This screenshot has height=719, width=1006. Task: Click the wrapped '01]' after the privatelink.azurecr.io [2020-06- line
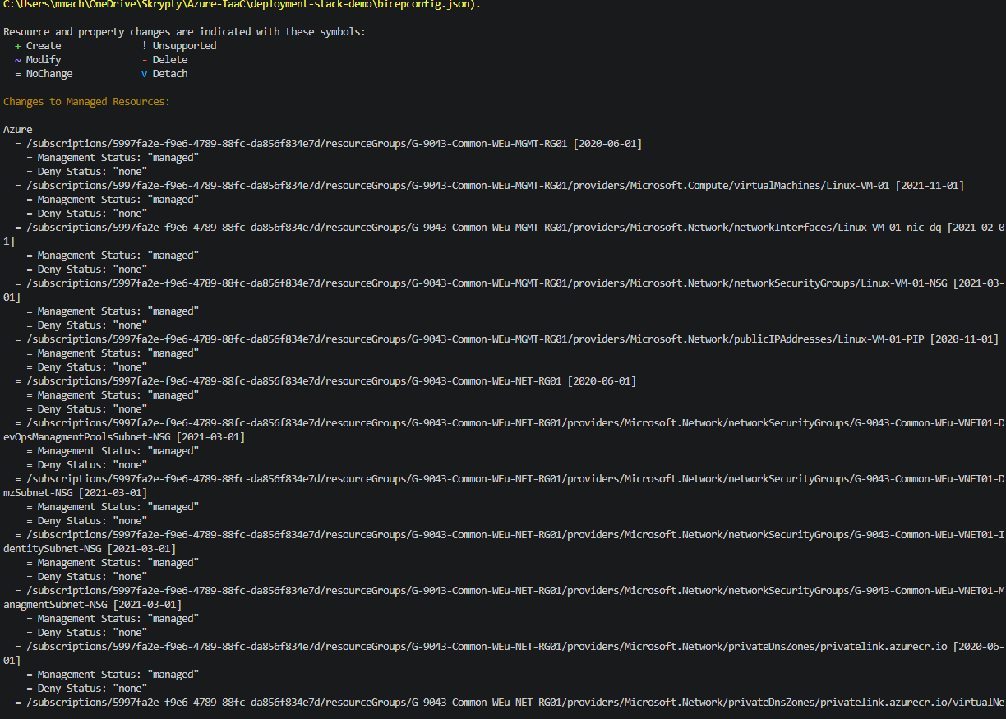(x=12, y=661)
